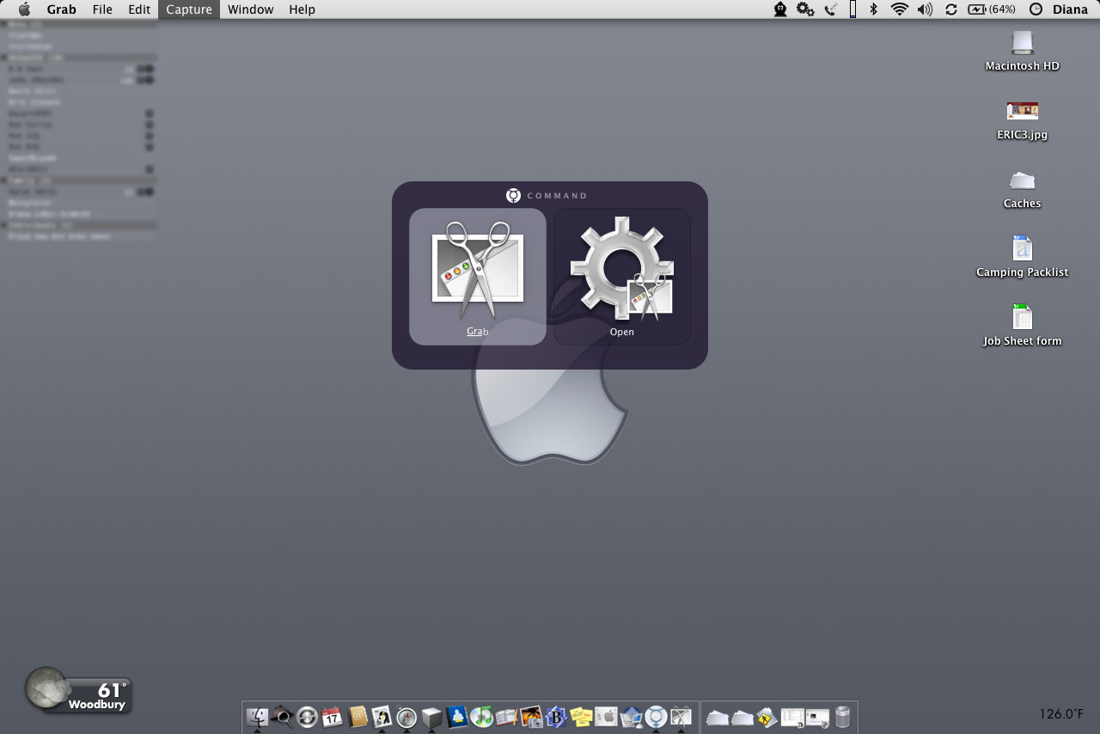This screenshot has width=1100, height=734.
Task: Open the Diana user switching menu
Action: click(x=1070, y=9)
